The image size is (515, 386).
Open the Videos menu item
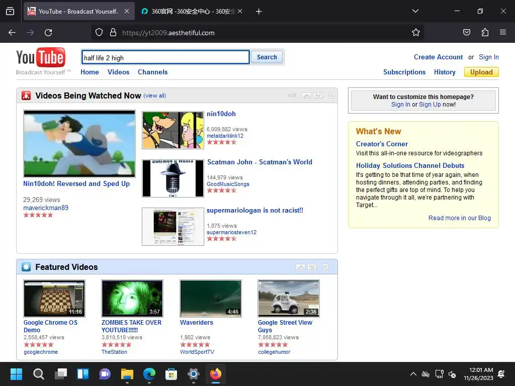tap(119, 72)
